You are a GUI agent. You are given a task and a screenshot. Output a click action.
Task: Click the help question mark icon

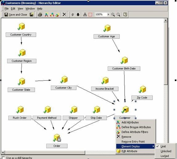[125, 14]
